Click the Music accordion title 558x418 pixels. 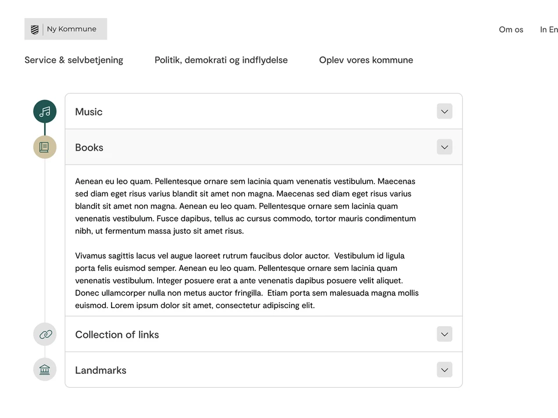[x=89, y=112]
